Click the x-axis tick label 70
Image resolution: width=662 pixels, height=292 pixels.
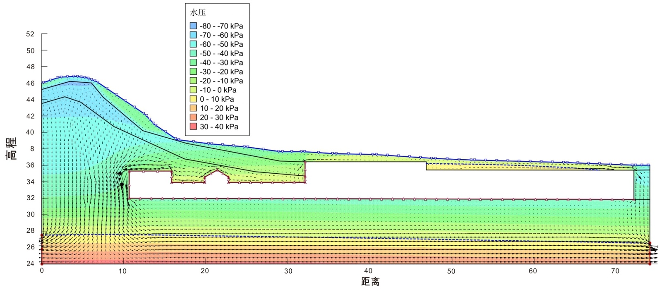point(615,271)
